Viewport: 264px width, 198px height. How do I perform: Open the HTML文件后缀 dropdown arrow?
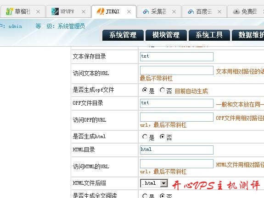tap(163, 183)
